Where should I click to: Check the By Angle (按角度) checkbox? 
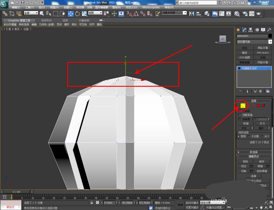[x=240, y=119]
